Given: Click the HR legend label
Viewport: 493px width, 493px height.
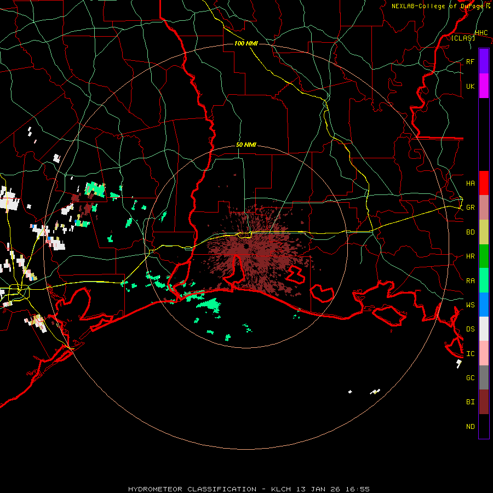Looking at the screenshot, I should (x=470, y=256).
